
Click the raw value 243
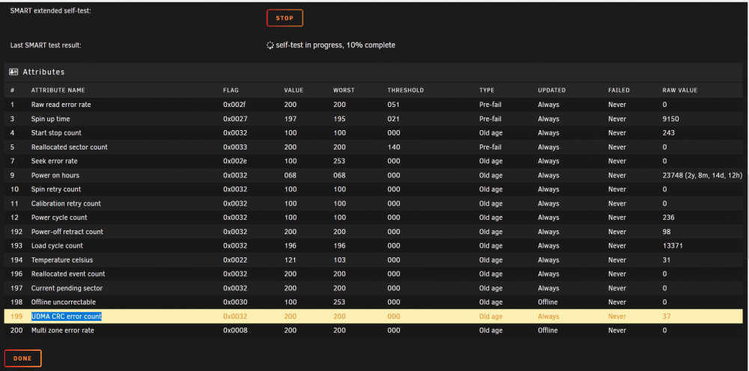(669, 132)
